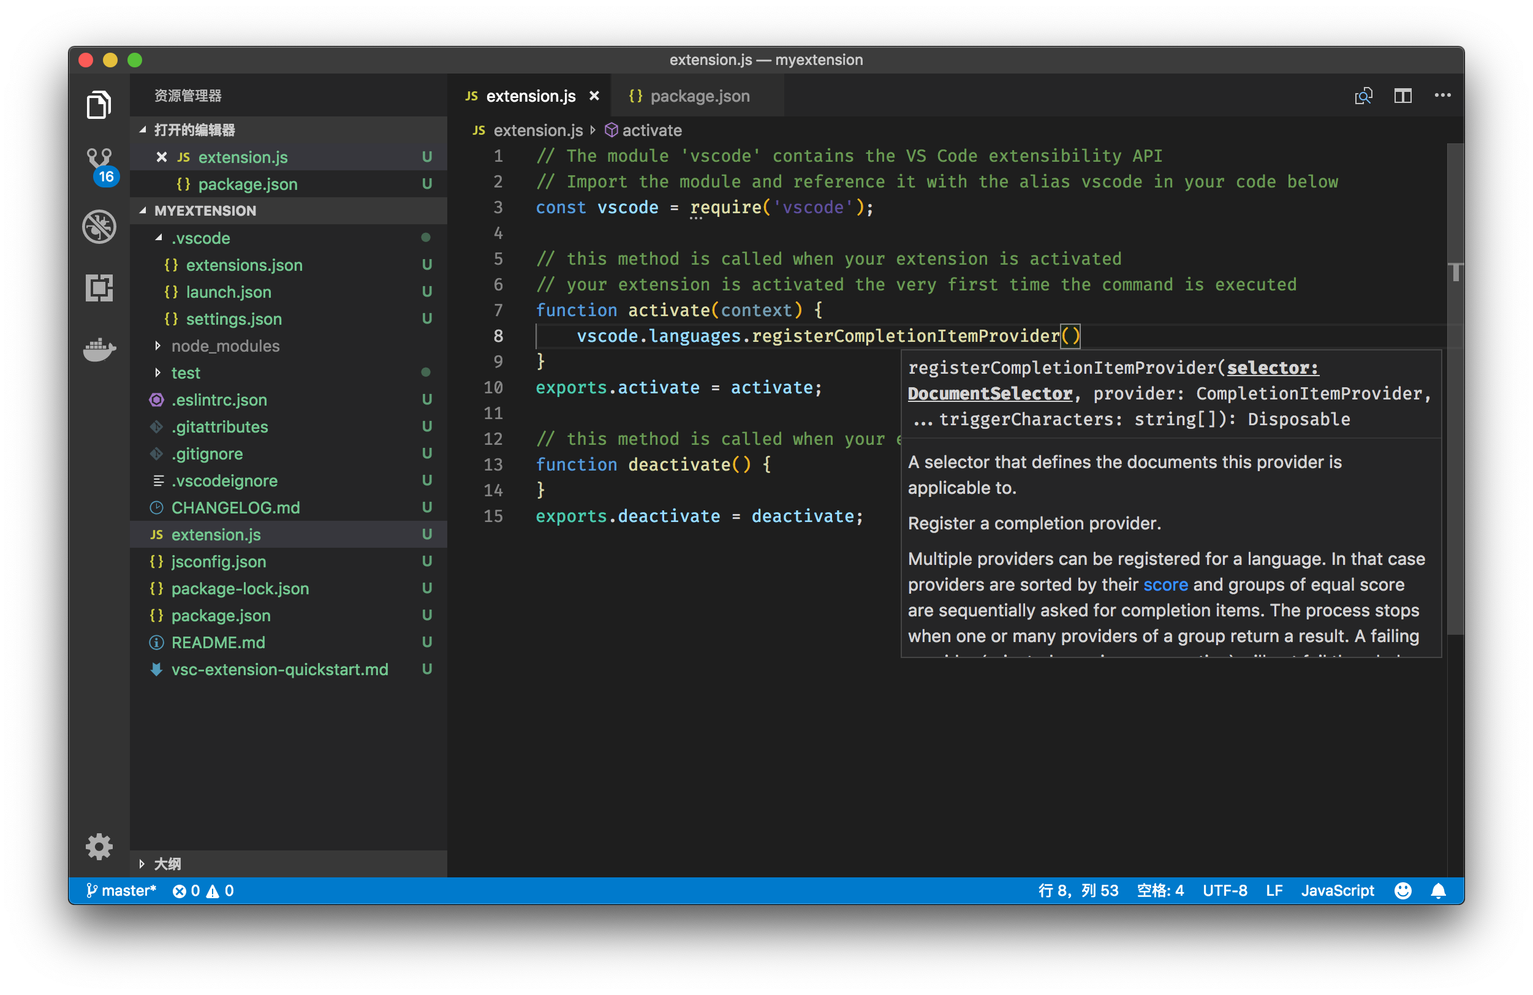
Task: Click the score link in documentation popup
Action: pos(1165,585)
